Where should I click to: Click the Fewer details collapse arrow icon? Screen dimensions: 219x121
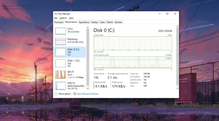(x=56, y=94)
